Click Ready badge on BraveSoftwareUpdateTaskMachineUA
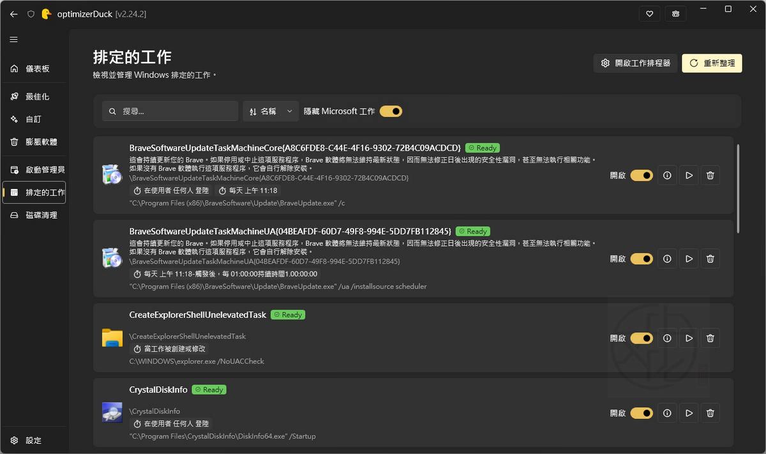The width and height of the screenshot is (766, 454). click(473, 231)
